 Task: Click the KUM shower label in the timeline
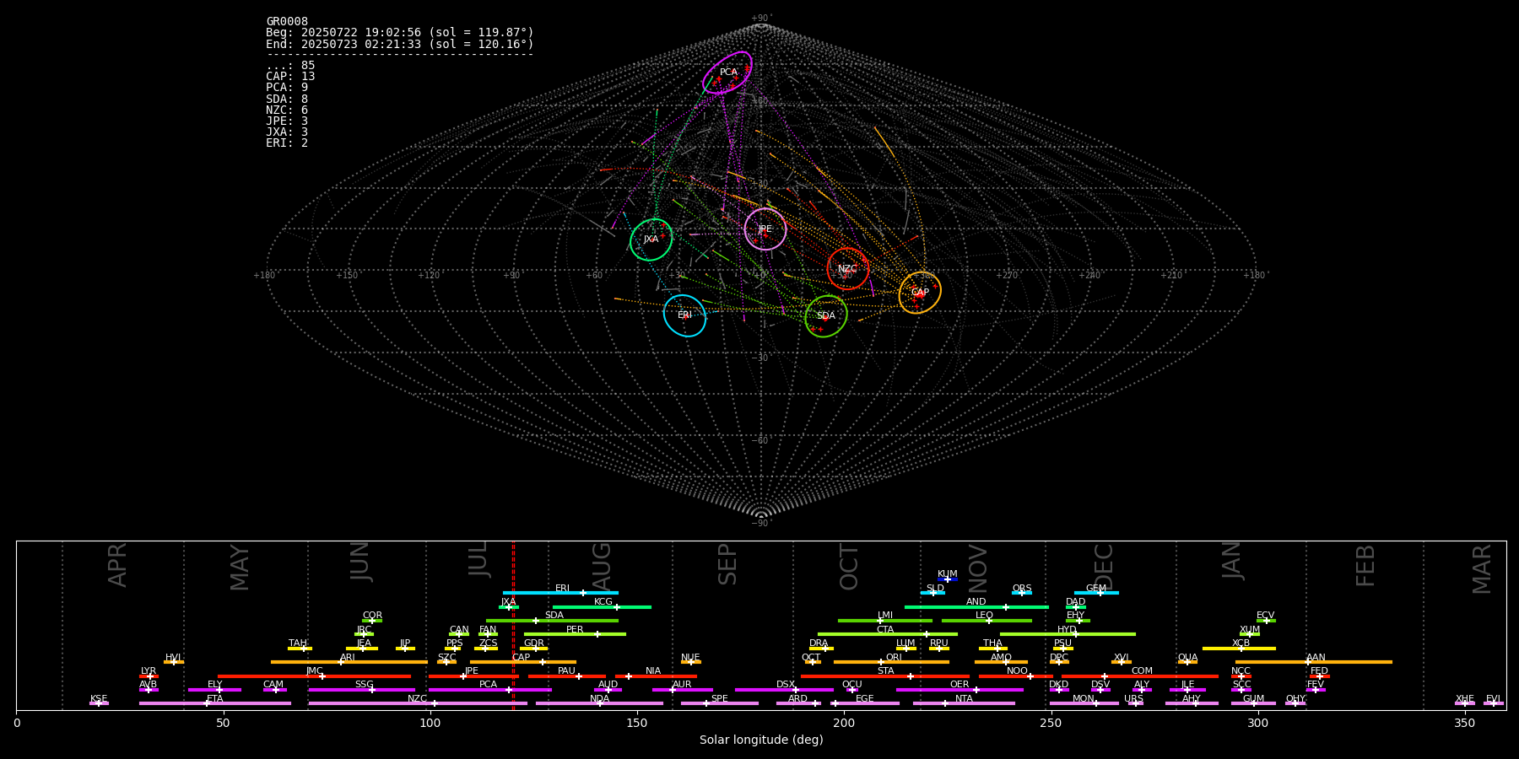click(948, 574)
